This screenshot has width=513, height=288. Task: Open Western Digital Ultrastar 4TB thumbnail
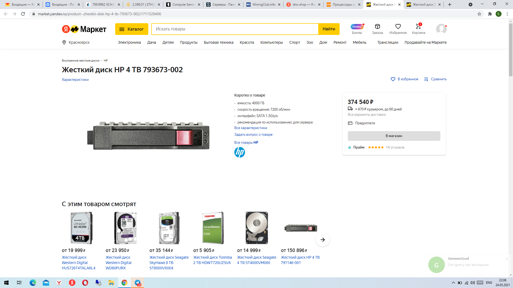point(81,228)
